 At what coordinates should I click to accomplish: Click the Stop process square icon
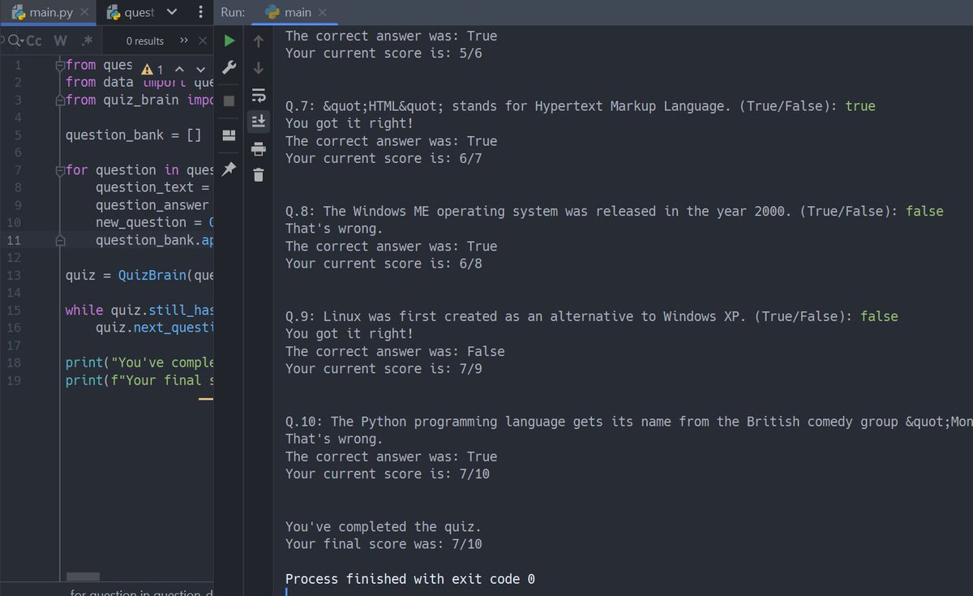pos(229,101)
